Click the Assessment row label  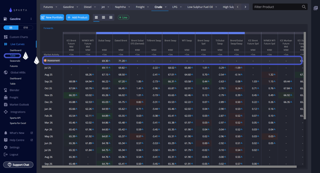point(52,61)
